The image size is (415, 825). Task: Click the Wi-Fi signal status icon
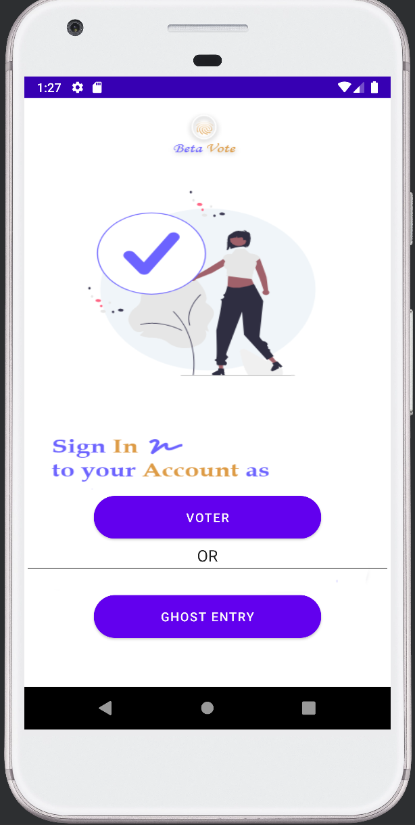click(x=345, y=87)
